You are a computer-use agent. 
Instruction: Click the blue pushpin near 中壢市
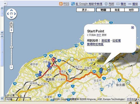click(40, 74)
